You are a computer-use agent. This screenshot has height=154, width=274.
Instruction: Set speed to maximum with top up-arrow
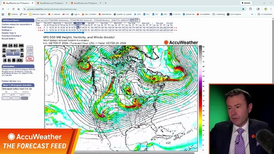(4, 50)
